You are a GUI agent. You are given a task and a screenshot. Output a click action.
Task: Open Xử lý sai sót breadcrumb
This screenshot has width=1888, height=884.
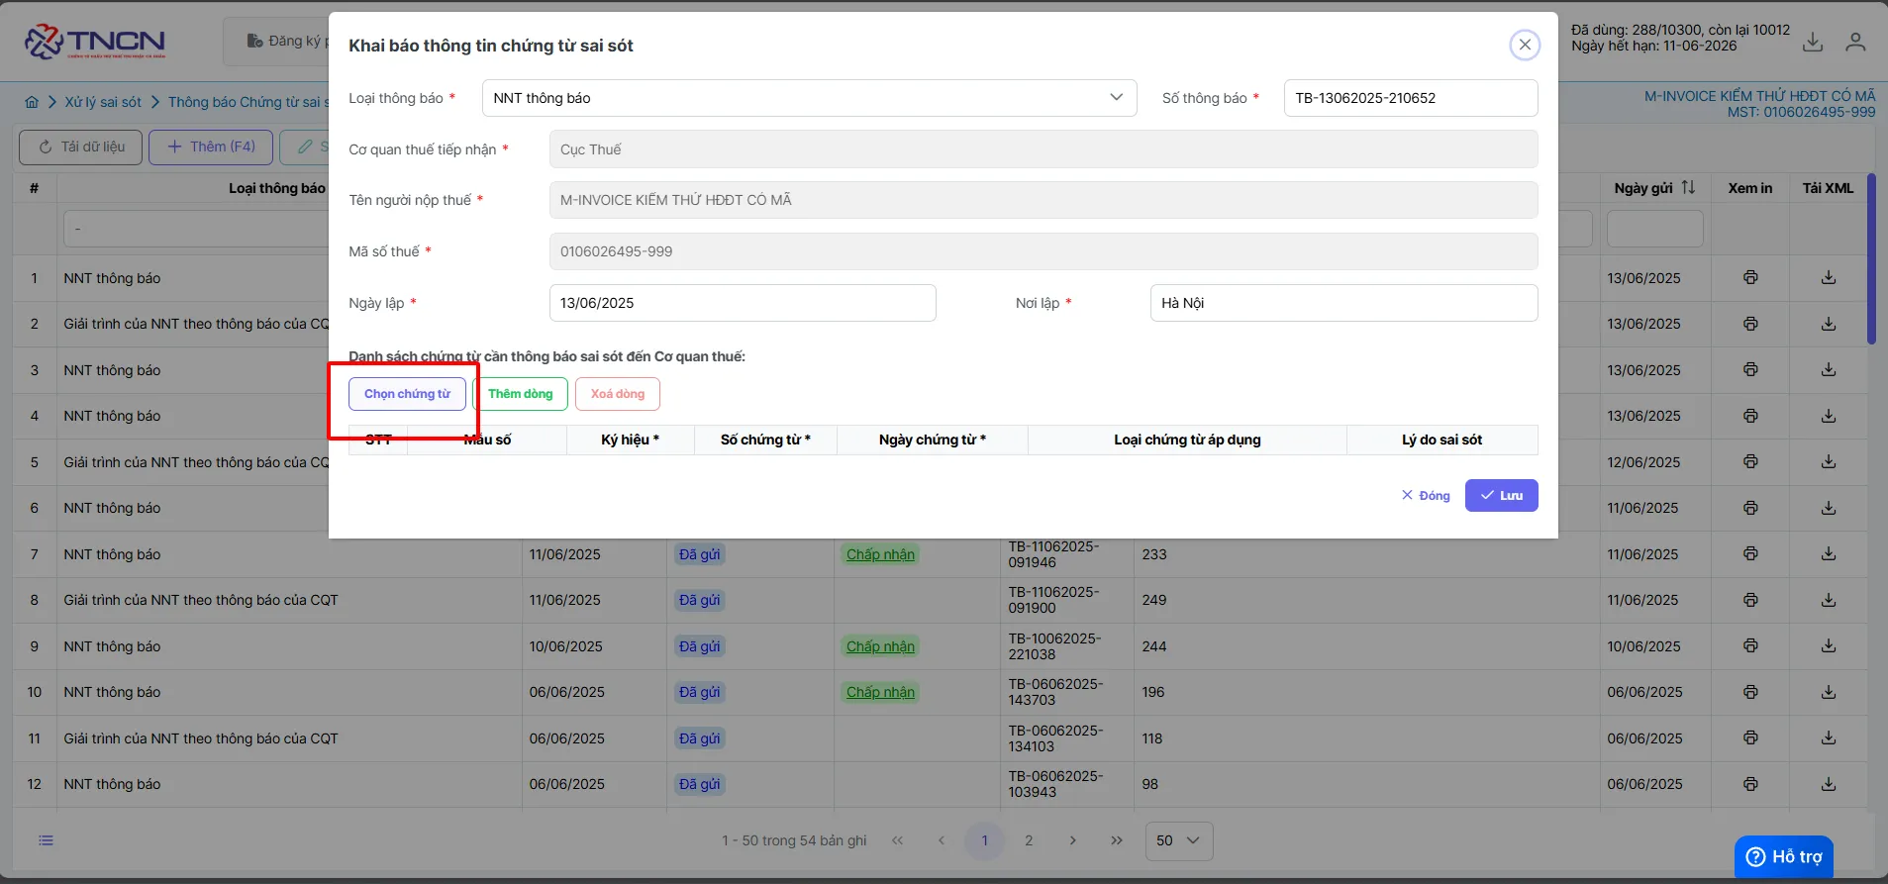pyautogui.click(x=103, y=102)
